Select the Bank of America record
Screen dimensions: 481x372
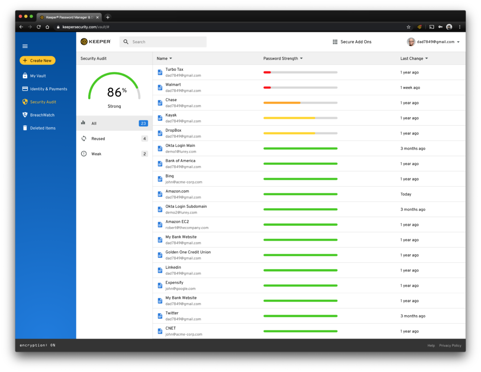point(309,164)
